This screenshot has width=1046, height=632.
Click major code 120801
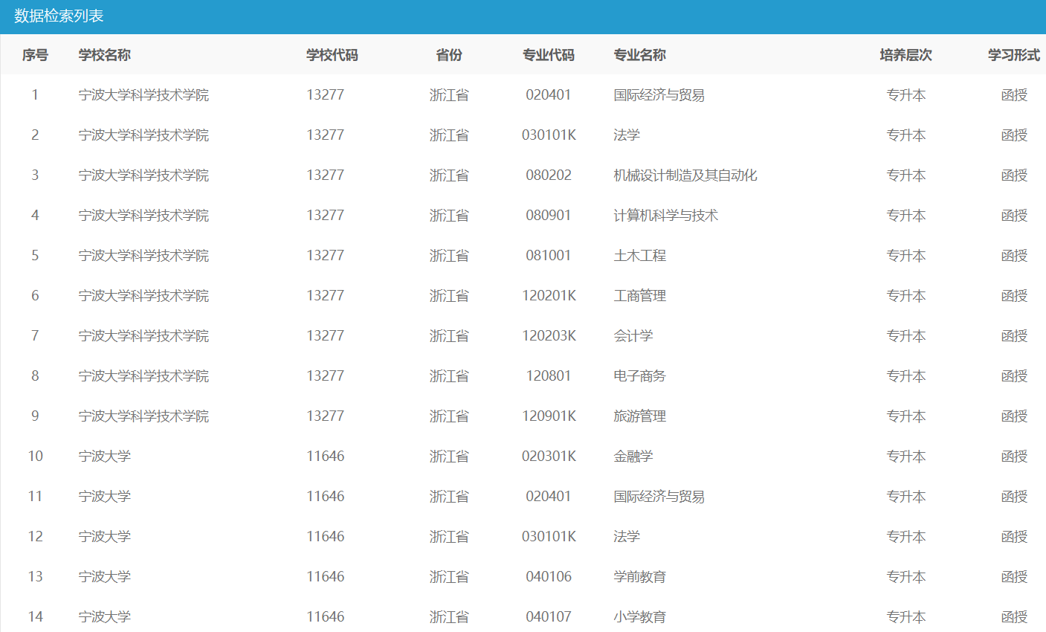(549, 376)
